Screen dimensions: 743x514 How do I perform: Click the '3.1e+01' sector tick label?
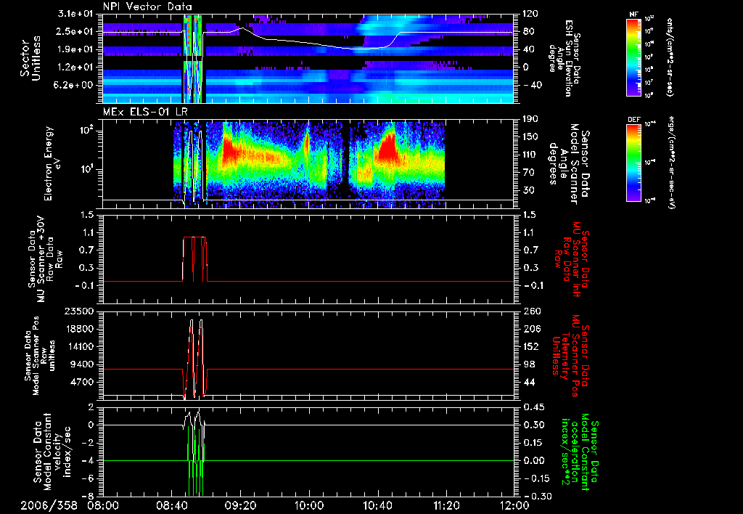pos(75,14)
